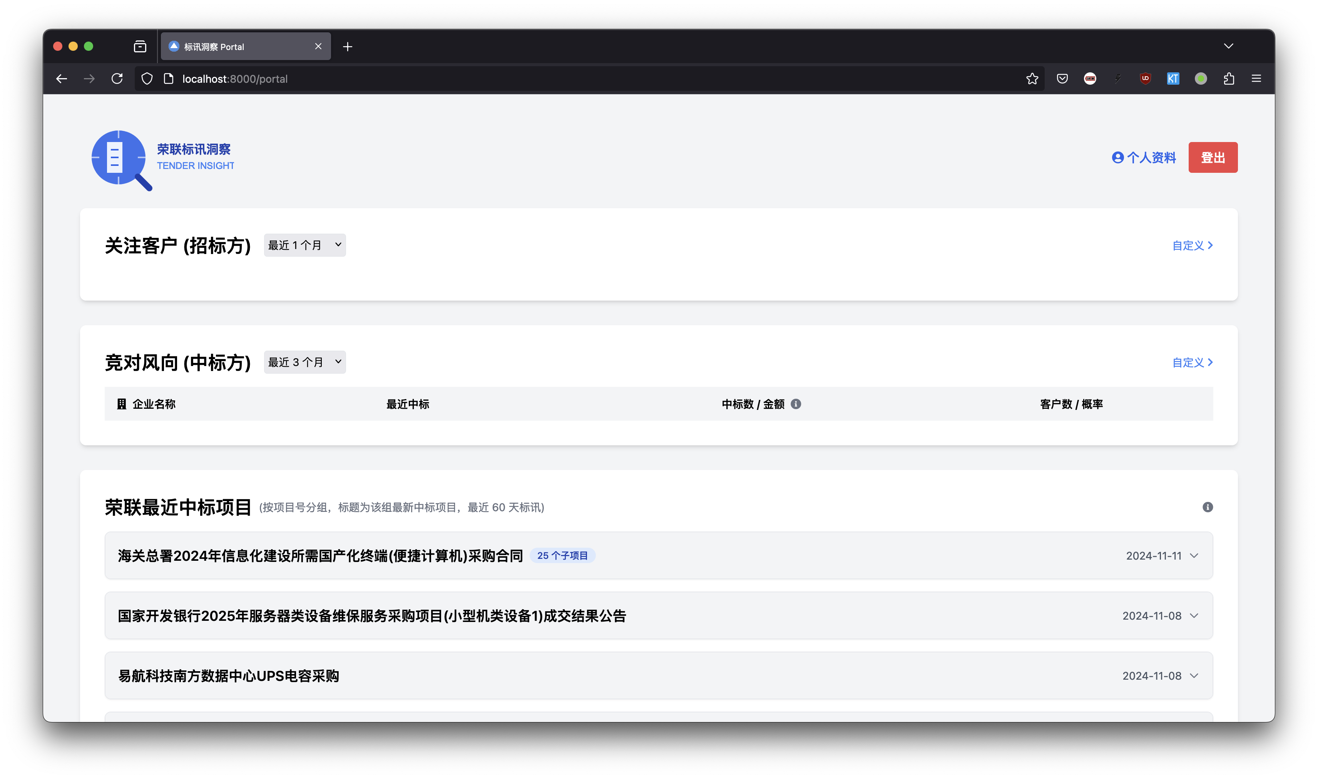
Task: Expand the 易航科技南方数据中心 project row
Action: [x=1194, y=675]
